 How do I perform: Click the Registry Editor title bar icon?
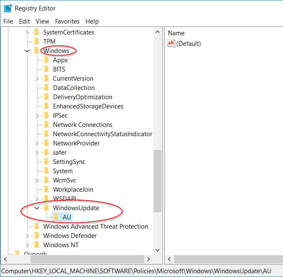pyautogui.click(x=8, y=8)
